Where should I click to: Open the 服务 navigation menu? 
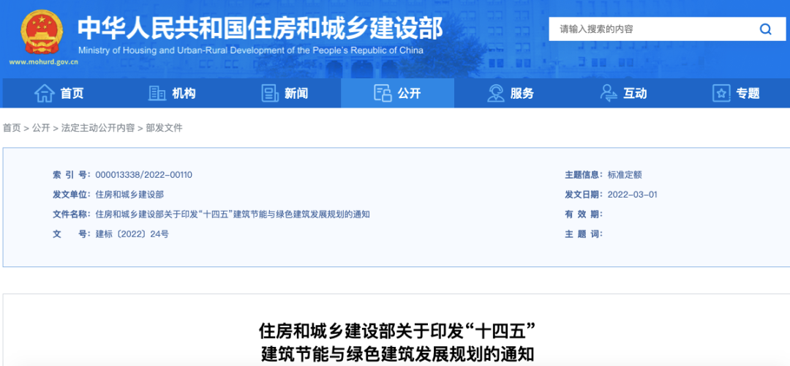(x=522, y=93)
